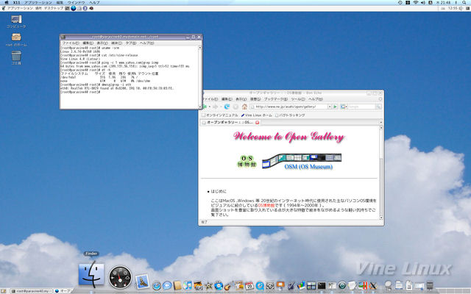Open the Computer desktop icon

[x=16, y=20]
